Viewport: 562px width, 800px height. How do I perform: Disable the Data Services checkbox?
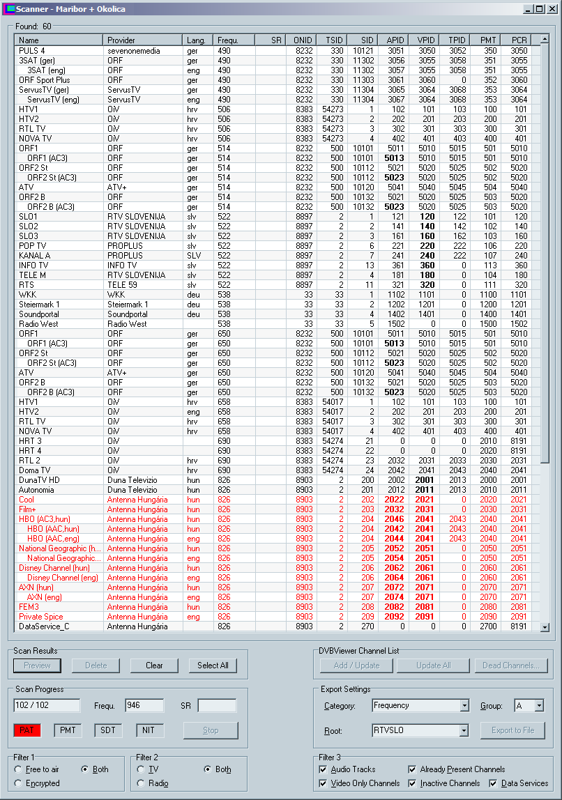pos(519,783)
